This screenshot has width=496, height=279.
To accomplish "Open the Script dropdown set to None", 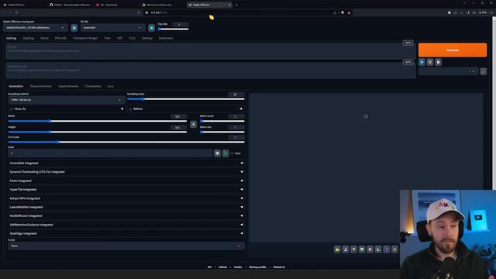I will coord(126,246).
